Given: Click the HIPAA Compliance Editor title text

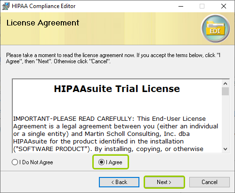Looking at the screenshot, I should coord(44,6).
